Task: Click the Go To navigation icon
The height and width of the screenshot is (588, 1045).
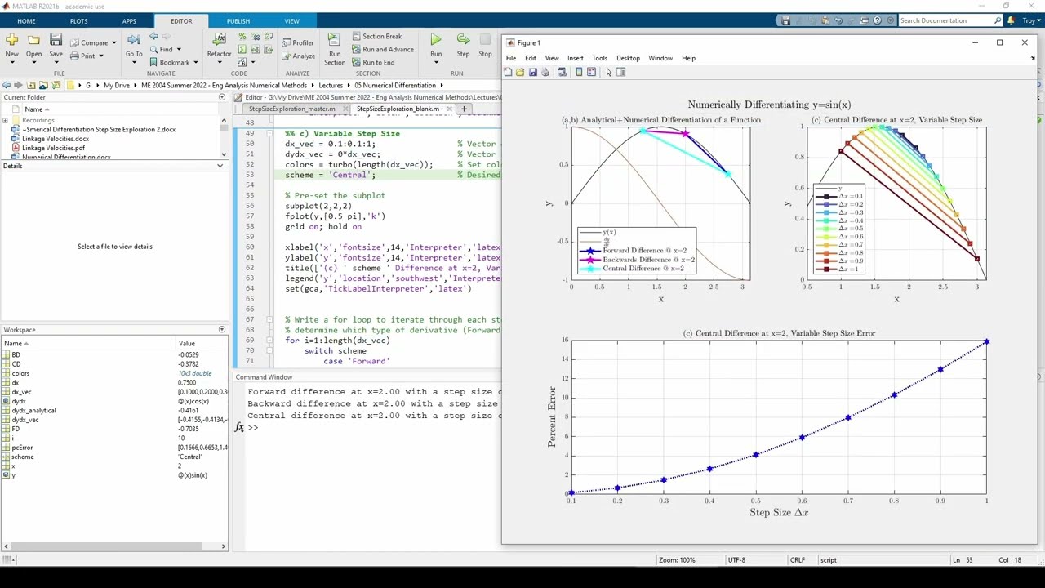Action: [x=134, y=39]
